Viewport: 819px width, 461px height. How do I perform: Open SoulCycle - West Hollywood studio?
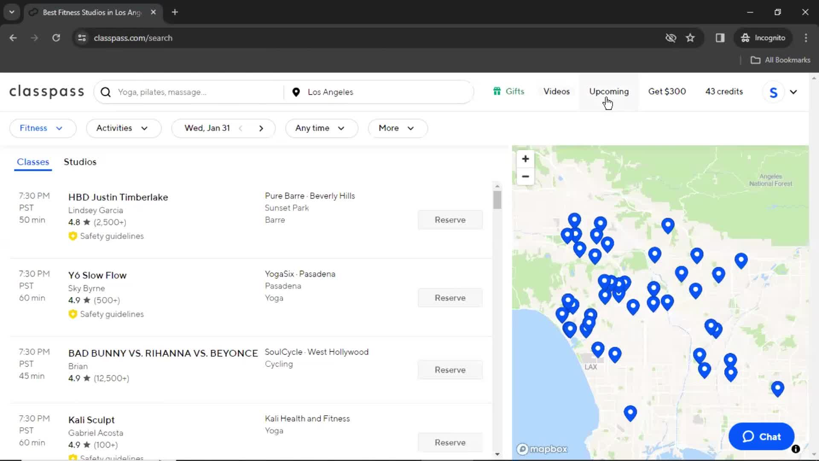point(317,352)
